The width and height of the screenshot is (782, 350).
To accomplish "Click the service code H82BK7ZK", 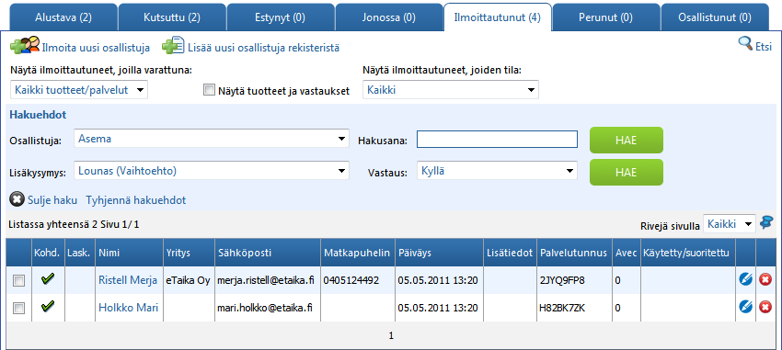I will [x=562, y=308].
